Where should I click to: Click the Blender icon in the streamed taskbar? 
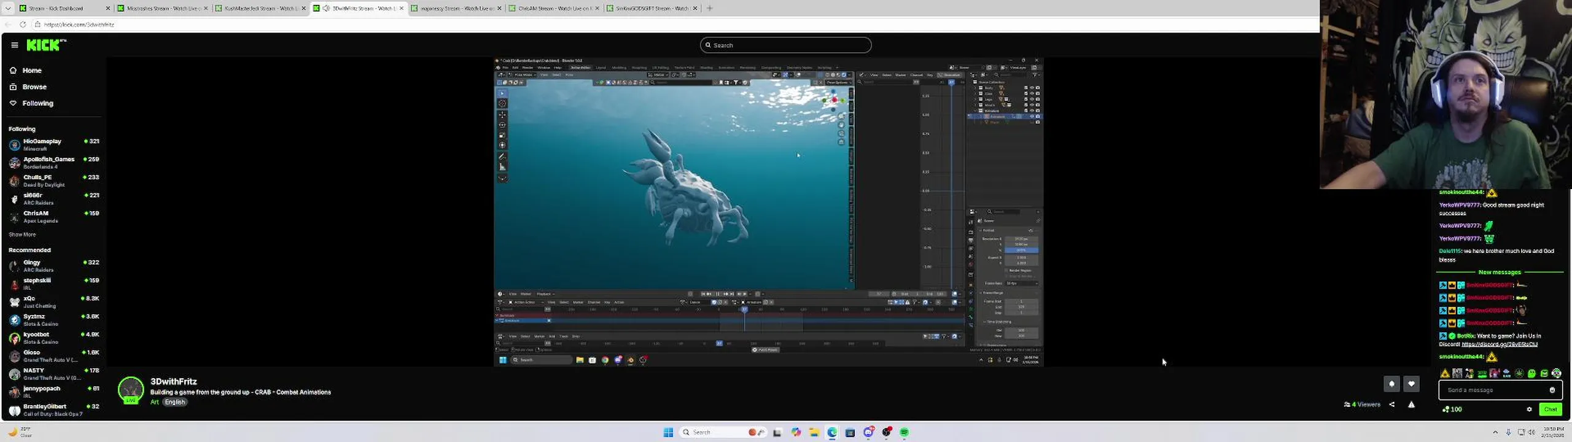[631, 360]
